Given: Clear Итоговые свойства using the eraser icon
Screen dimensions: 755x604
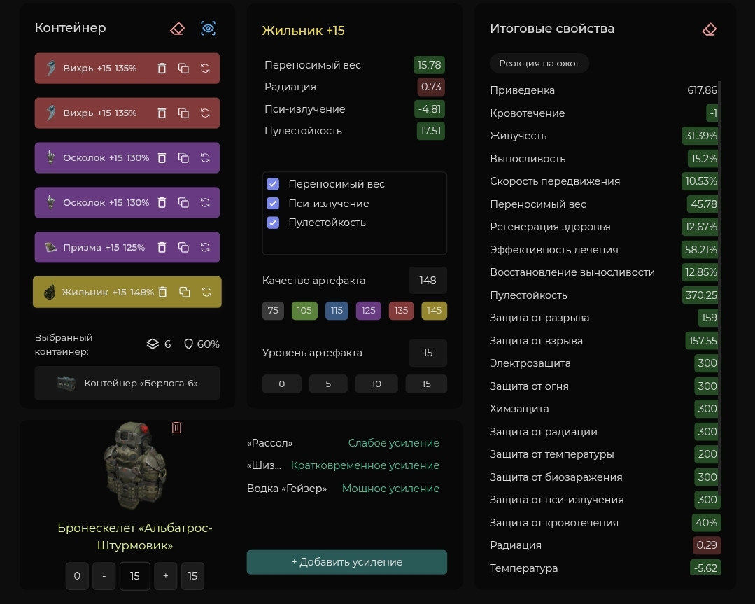Looking at the screenshot, I should point(710,30).
